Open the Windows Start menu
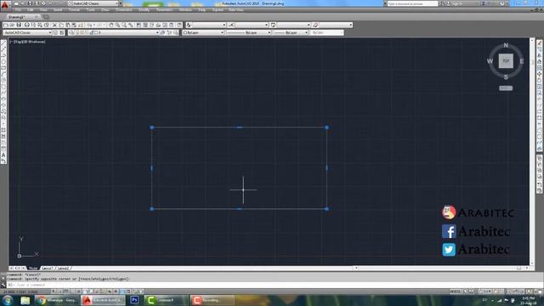 coord(8,300)
